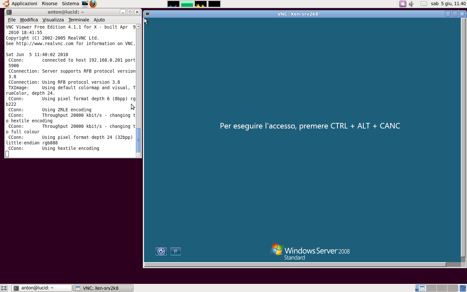Click the terminal scrollbar to jump through output
This screenshot has height=292, width=467.
click(x=138, y=140)
